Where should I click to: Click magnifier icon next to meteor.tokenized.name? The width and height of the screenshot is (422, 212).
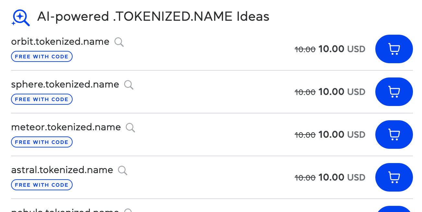click(x=130, y=128)
